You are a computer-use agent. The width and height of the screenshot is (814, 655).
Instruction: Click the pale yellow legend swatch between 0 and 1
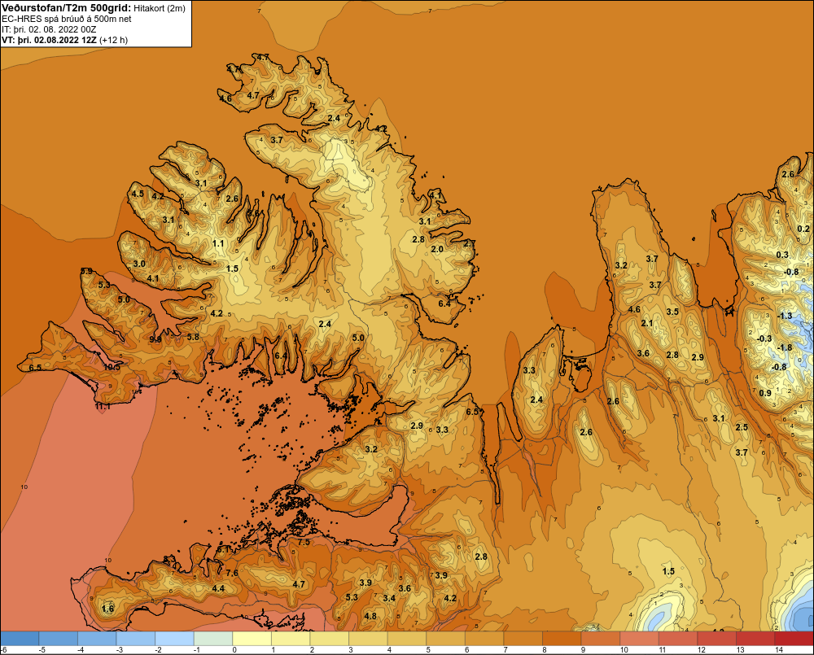tap(252, 638)
